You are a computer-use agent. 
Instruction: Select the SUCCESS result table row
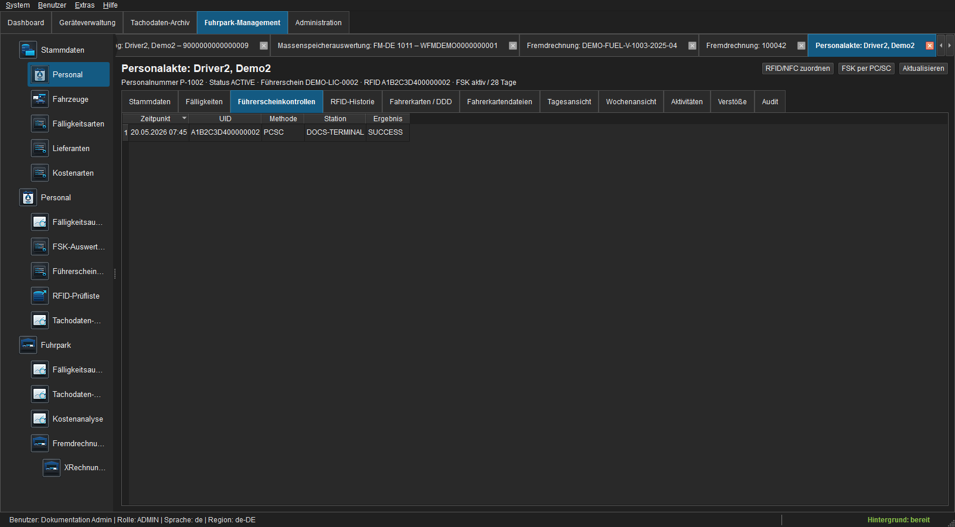click(266, 132)
